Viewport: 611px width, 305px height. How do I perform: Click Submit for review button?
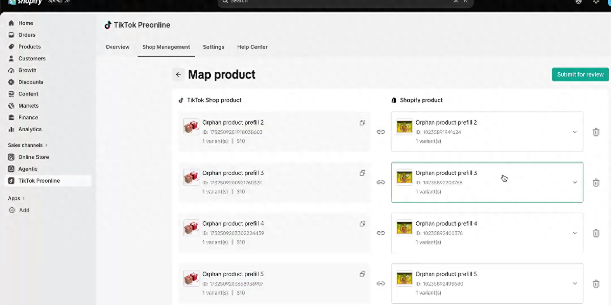(x=580, y=75)
